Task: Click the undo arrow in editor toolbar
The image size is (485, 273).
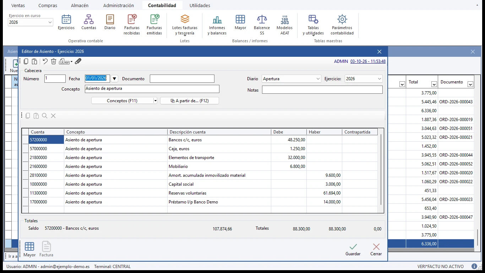Action: coord(45,61)
